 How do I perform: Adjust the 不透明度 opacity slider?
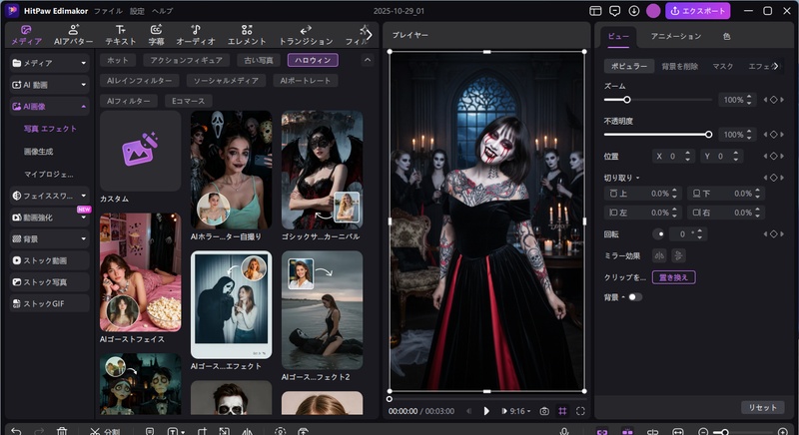(x=658, y=135)
